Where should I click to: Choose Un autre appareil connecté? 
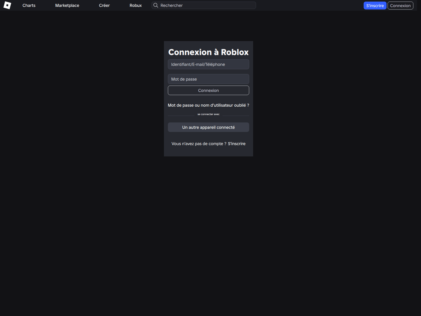click(x=208, y=127)
